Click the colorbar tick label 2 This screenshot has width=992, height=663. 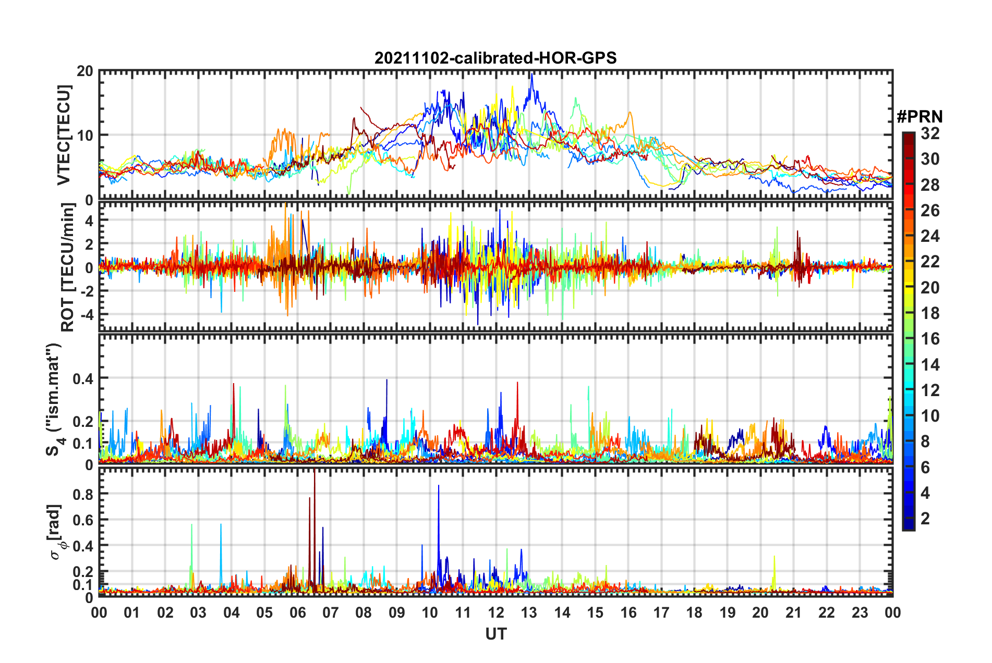pyautogui.click(x=925, y=518)
